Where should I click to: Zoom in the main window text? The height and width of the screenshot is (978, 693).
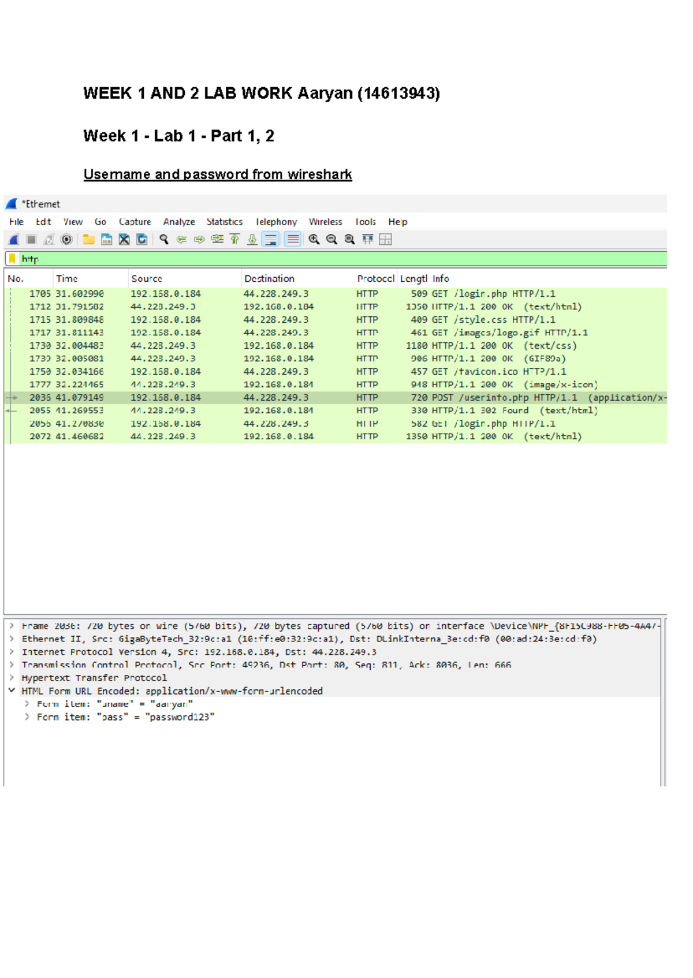(x=314, y=240)
